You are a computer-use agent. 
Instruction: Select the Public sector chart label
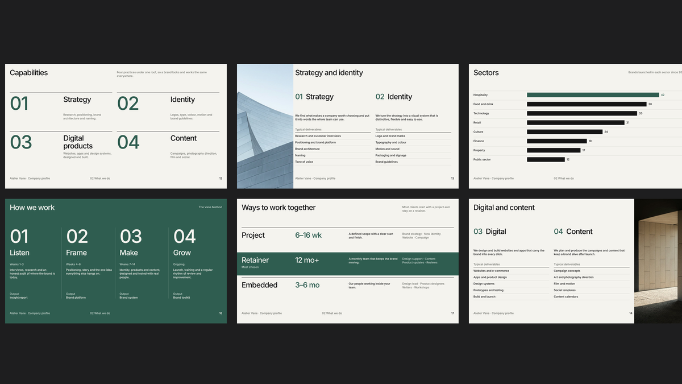482,159
